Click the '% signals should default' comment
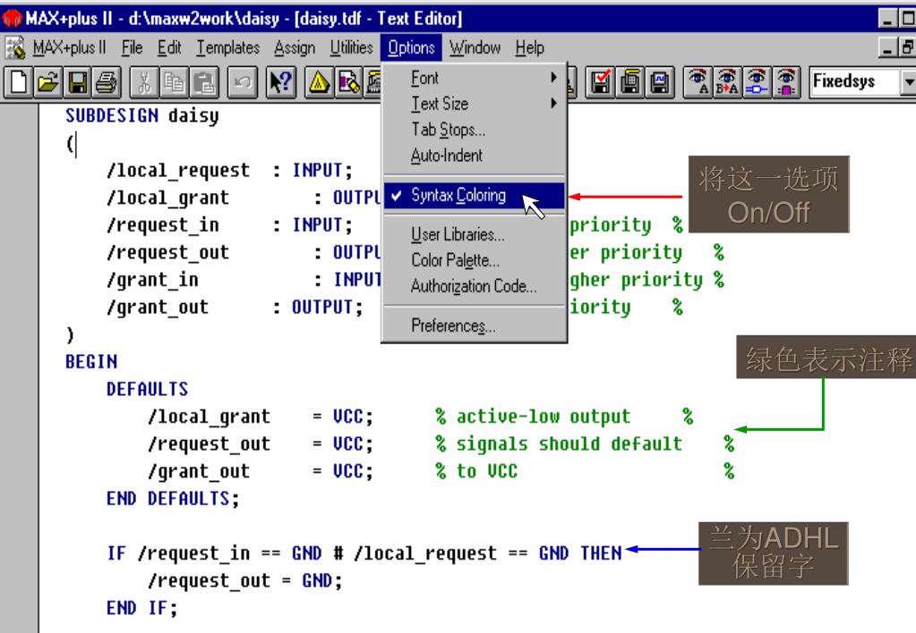This screenshot has width=916, height=633. (558, 444)
